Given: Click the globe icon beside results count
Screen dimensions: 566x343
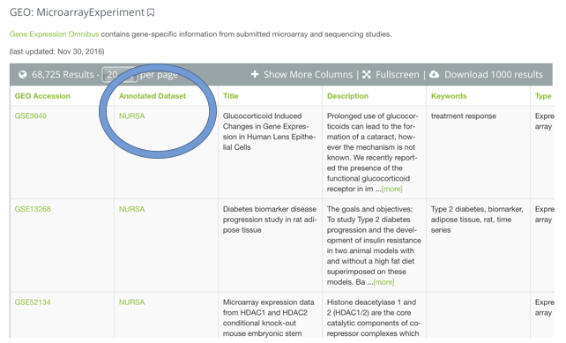Looking at the screenshot, I should pyautogui.click(x=23, y=74).
